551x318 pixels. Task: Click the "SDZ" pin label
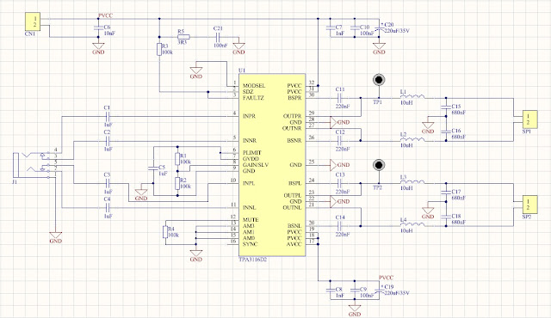click(x=248, y=92)
